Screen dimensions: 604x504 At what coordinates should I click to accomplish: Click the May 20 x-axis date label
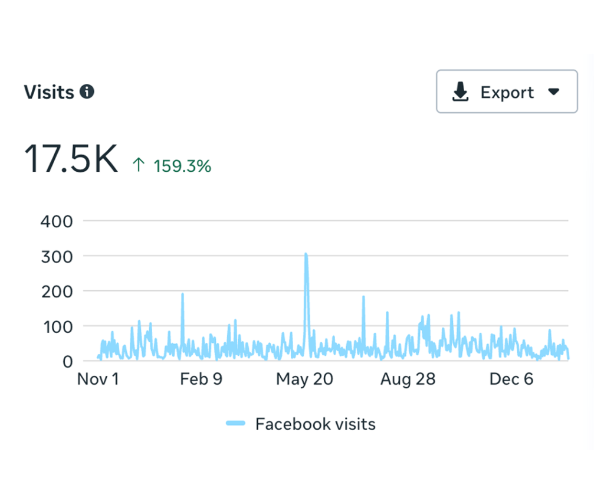tap(304, 379)
